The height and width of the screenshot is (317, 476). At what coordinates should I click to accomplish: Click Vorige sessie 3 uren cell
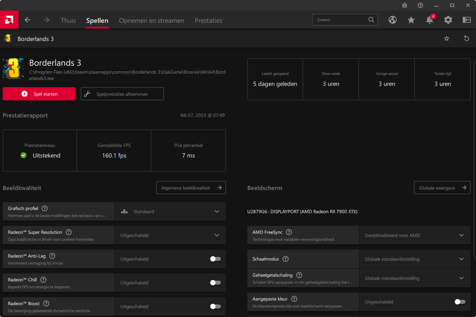point(387,79)
